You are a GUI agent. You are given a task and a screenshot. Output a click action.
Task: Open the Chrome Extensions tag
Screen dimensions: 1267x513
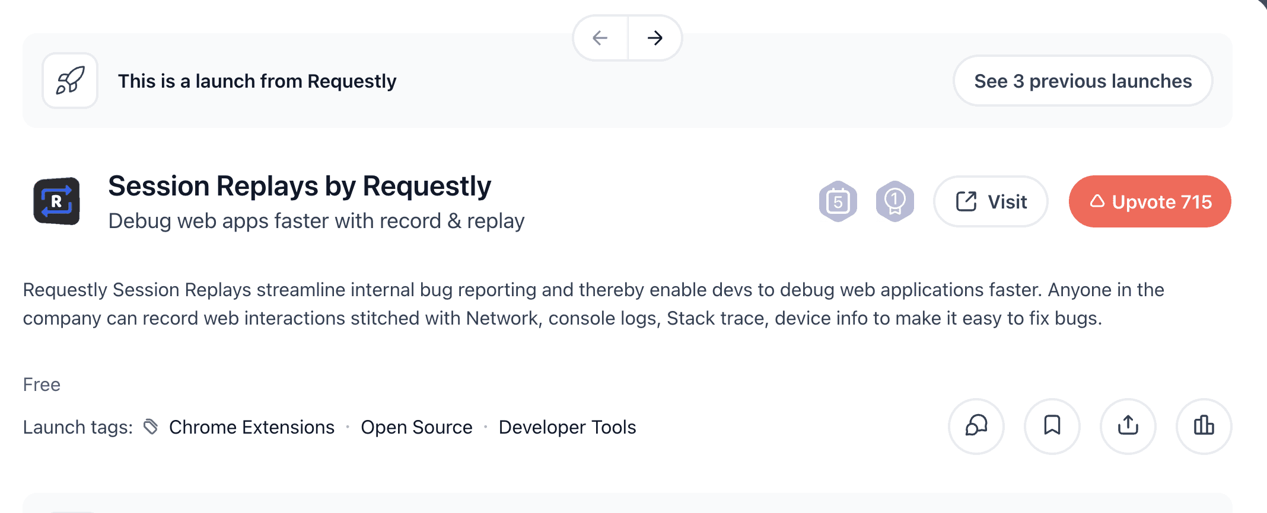pos(252,427)
